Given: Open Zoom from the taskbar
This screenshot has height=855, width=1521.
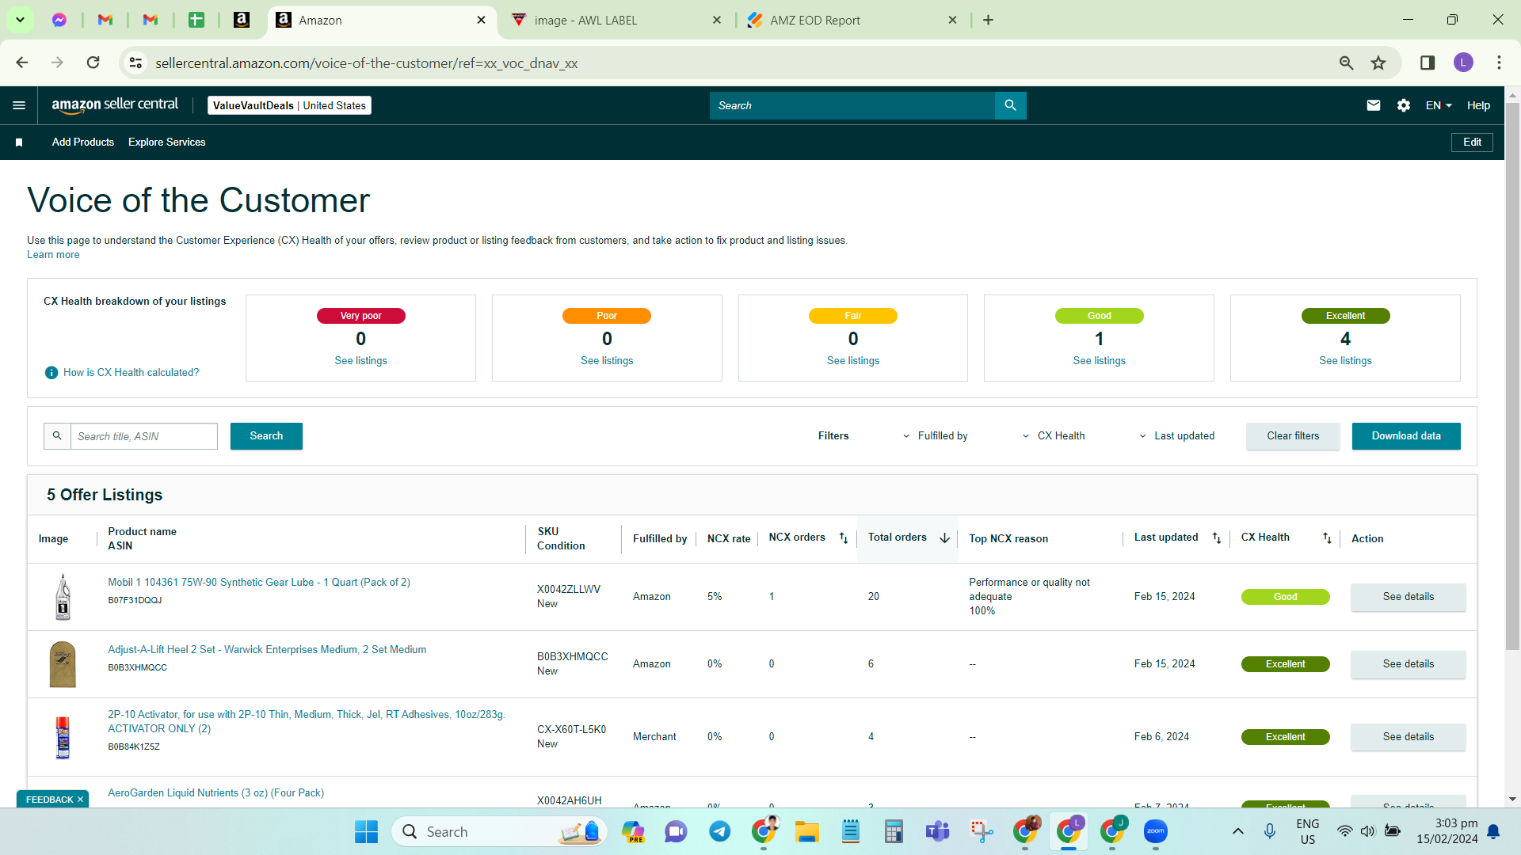Looking at the screenshot, I should tap(1155, 831).
